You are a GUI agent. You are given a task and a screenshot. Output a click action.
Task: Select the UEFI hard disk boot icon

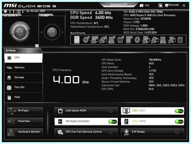(x=129, y=40)
